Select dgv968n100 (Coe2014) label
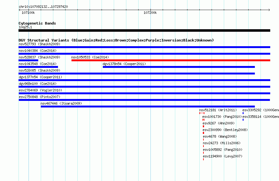The height and width of the screenshot is (181, 279). [38, 84]
